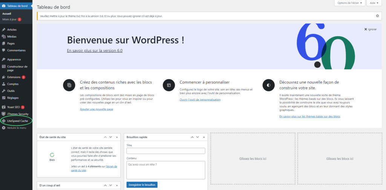Open the Aide help dropdown
The height and width of the screenshot is (190, 386).
pos(374,3)
